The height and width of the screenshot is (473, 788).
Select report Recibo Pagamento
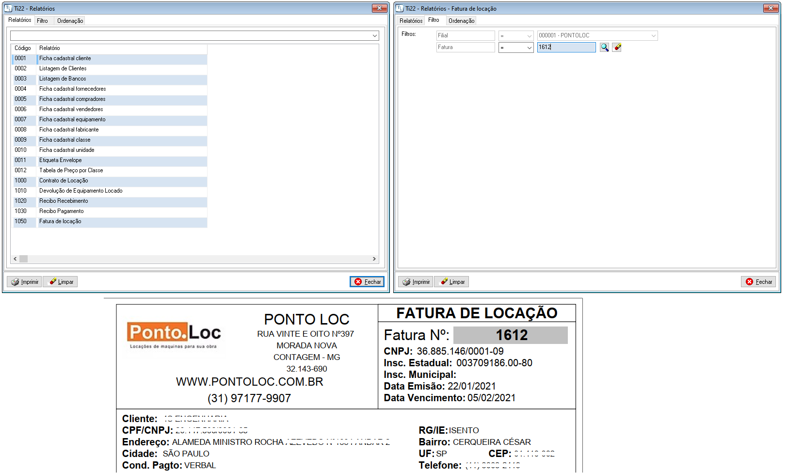point(122,211)
